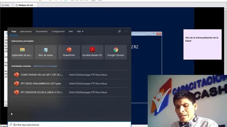
Task: Open PPT SERVIDOR ESCUELA LINUX v7 recent file
Action: [70, 92]
